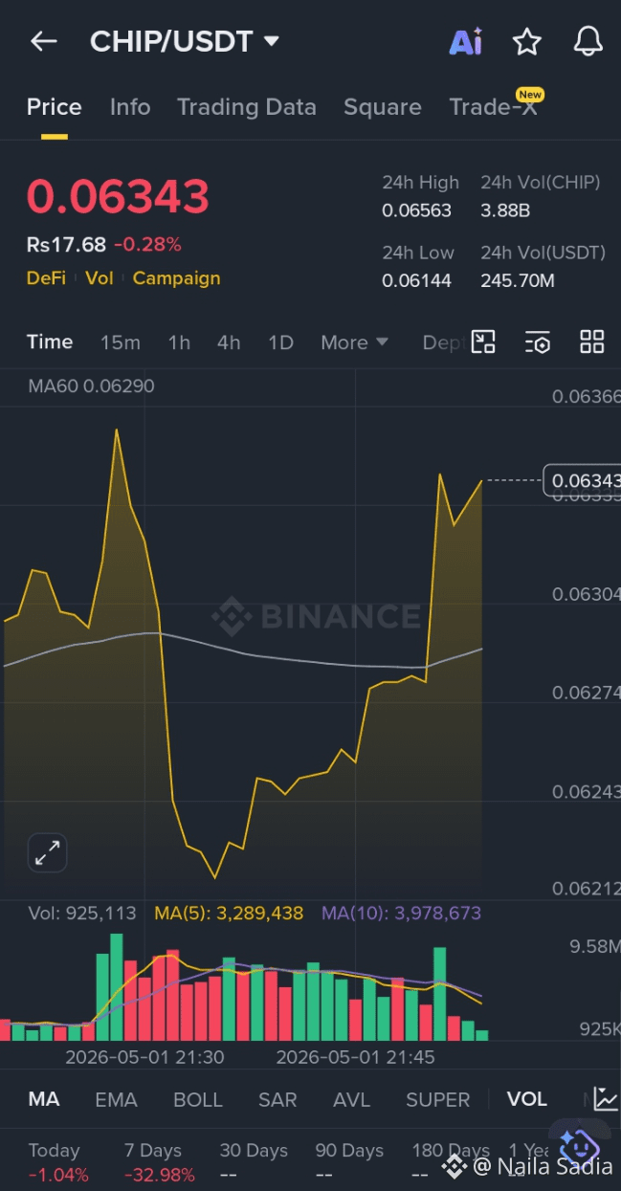
Task: Expand the More timeframes dropdown
Action: click(354, 342)
